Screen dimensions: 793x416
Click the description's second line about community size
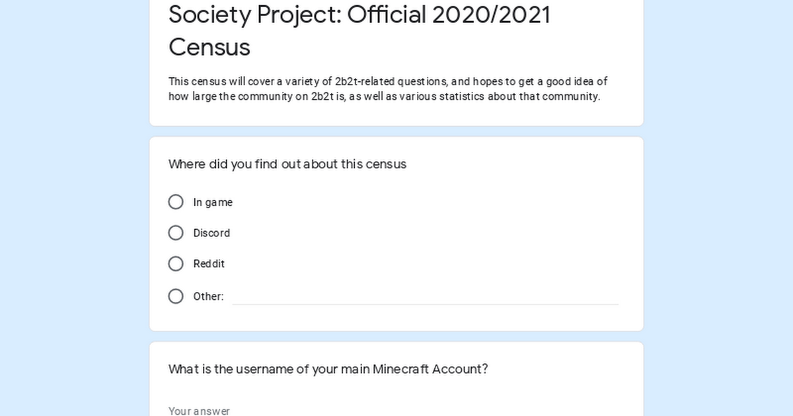tap(384, 96)
